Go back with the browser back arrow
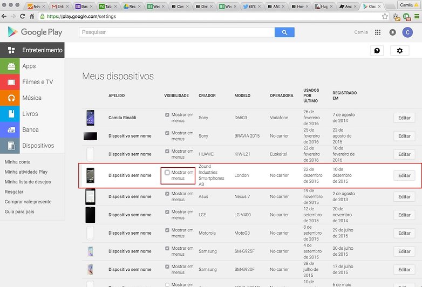The width and height of the screenshot is (422, 287). 4,16
